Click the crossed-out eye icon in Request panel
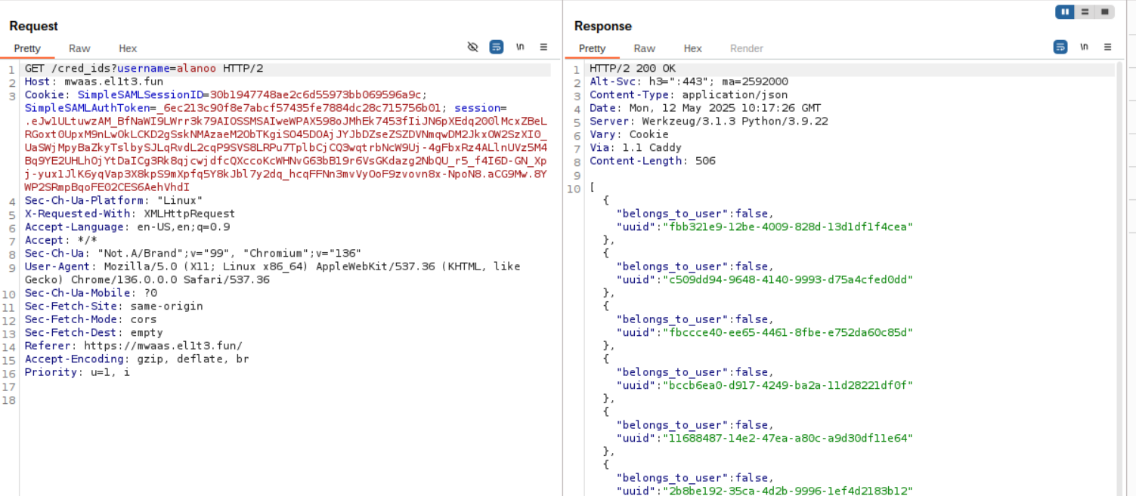This screenshot has height=496, width=1136. [x=473, y=47]
